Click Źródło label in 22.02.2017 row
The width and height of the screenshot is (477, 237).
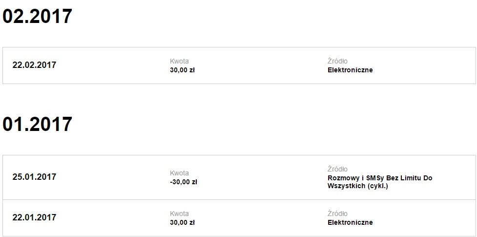pyautogui.click(x=337, y=62)
